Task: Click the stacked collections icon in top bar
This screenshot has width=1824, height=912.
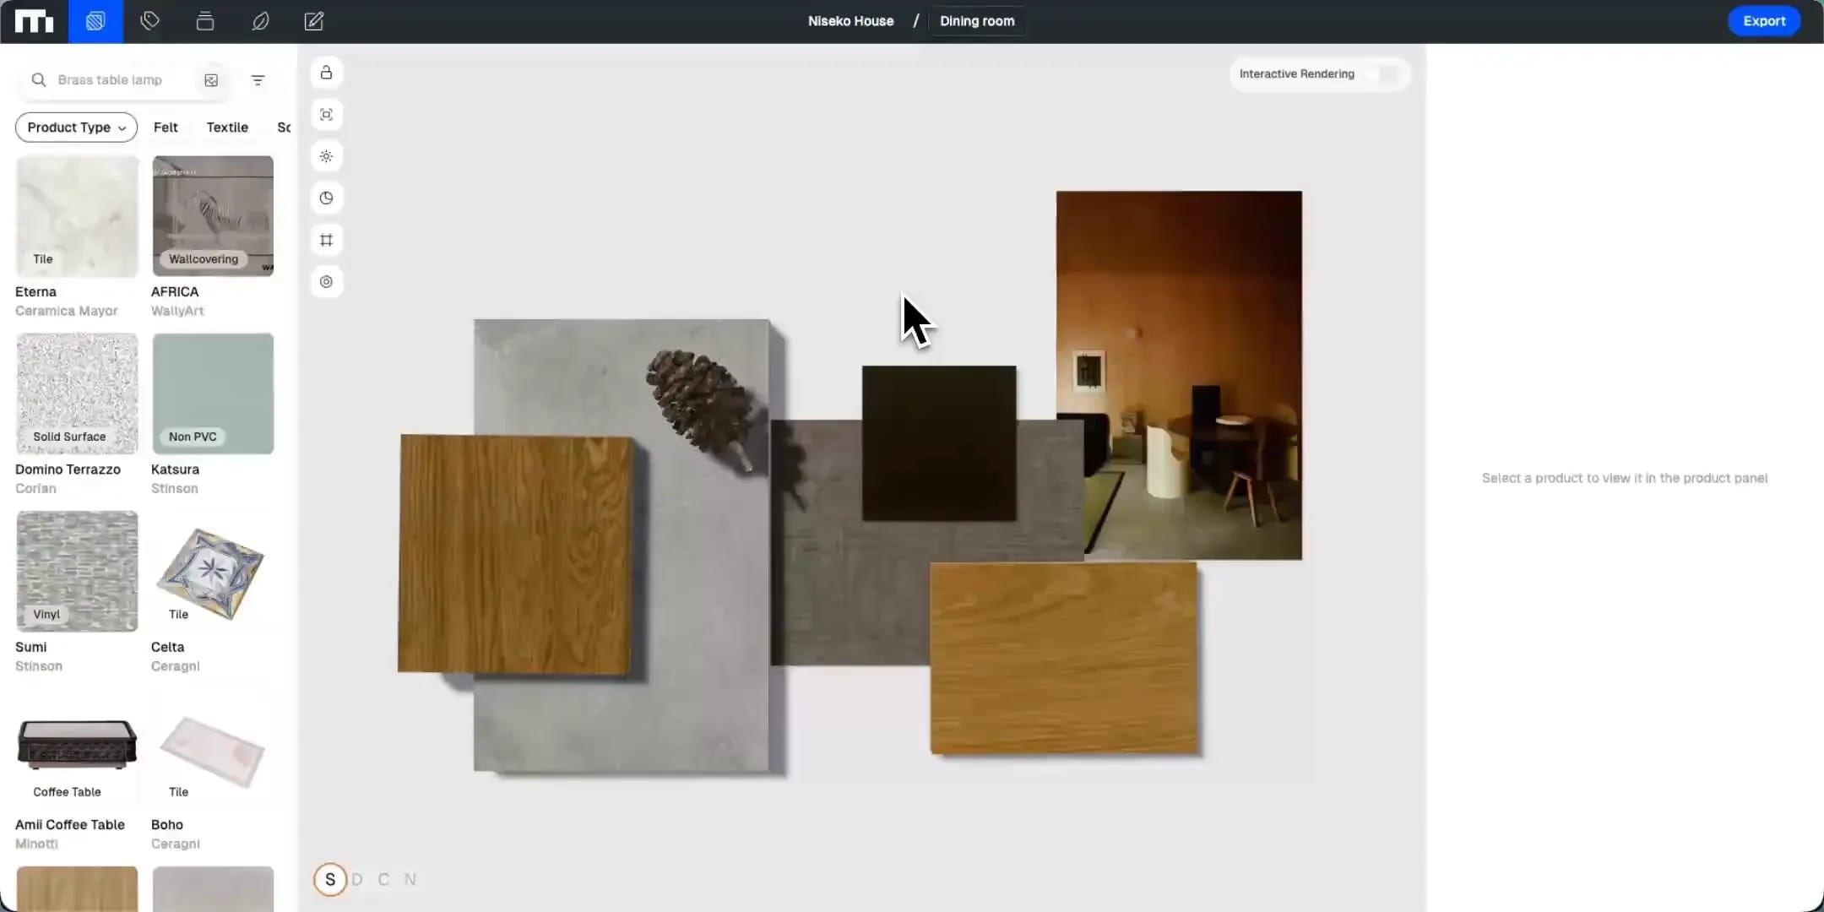Action: 205,21
